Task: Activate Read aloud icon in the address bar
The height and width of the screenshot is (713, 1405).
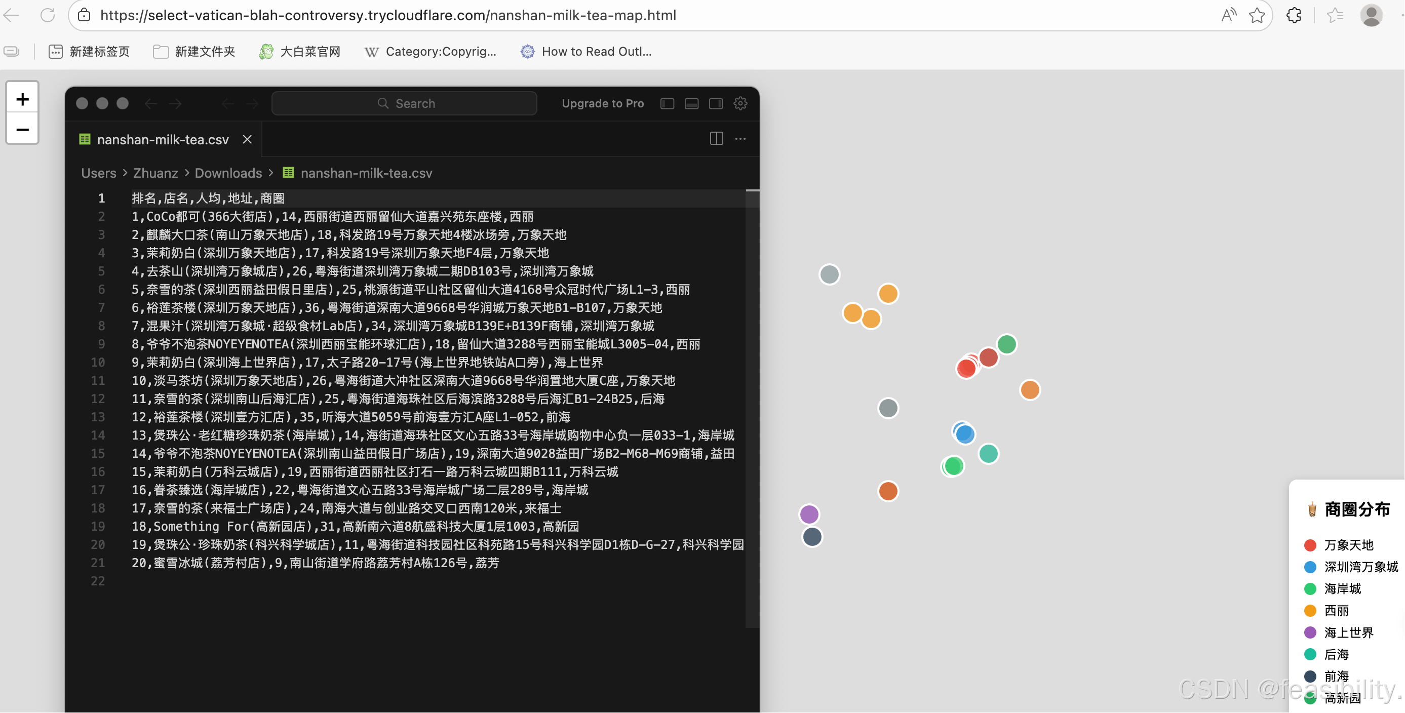Action: tap(1228, 15)
